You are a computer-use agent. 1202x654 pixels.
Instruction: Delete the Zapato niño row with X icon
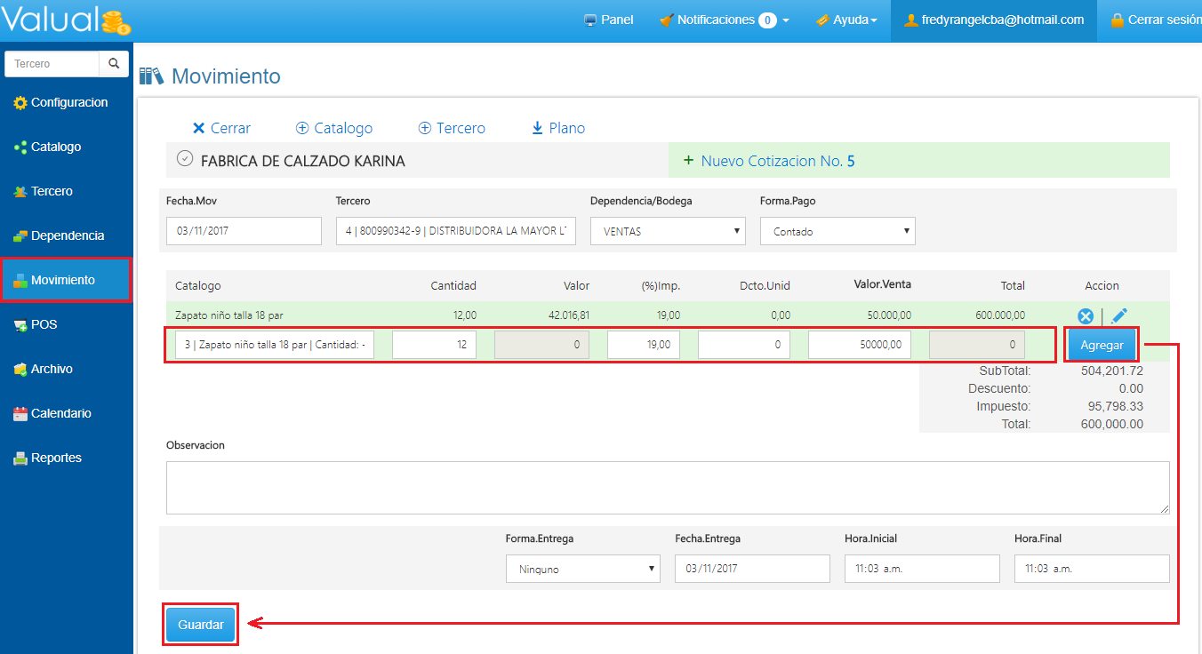point(1086,315)
